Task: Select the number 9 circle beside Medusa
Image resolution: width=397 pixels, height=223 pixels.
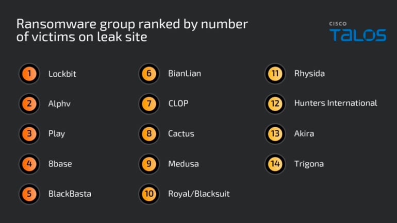Action: point(149,164)
